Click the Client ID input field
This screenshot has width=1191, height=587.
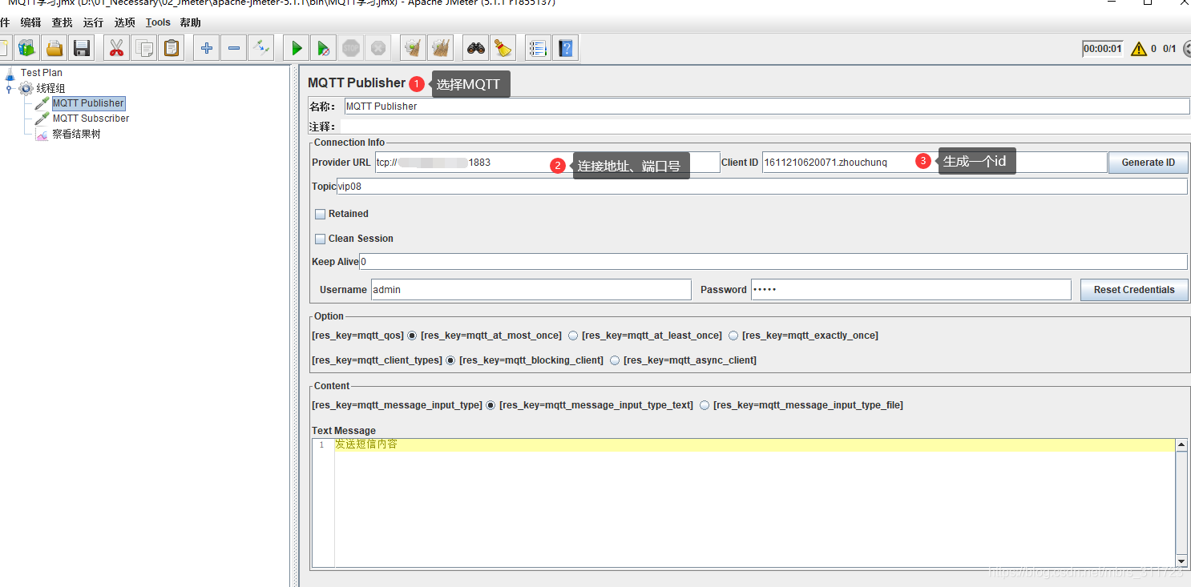[935, 163]
